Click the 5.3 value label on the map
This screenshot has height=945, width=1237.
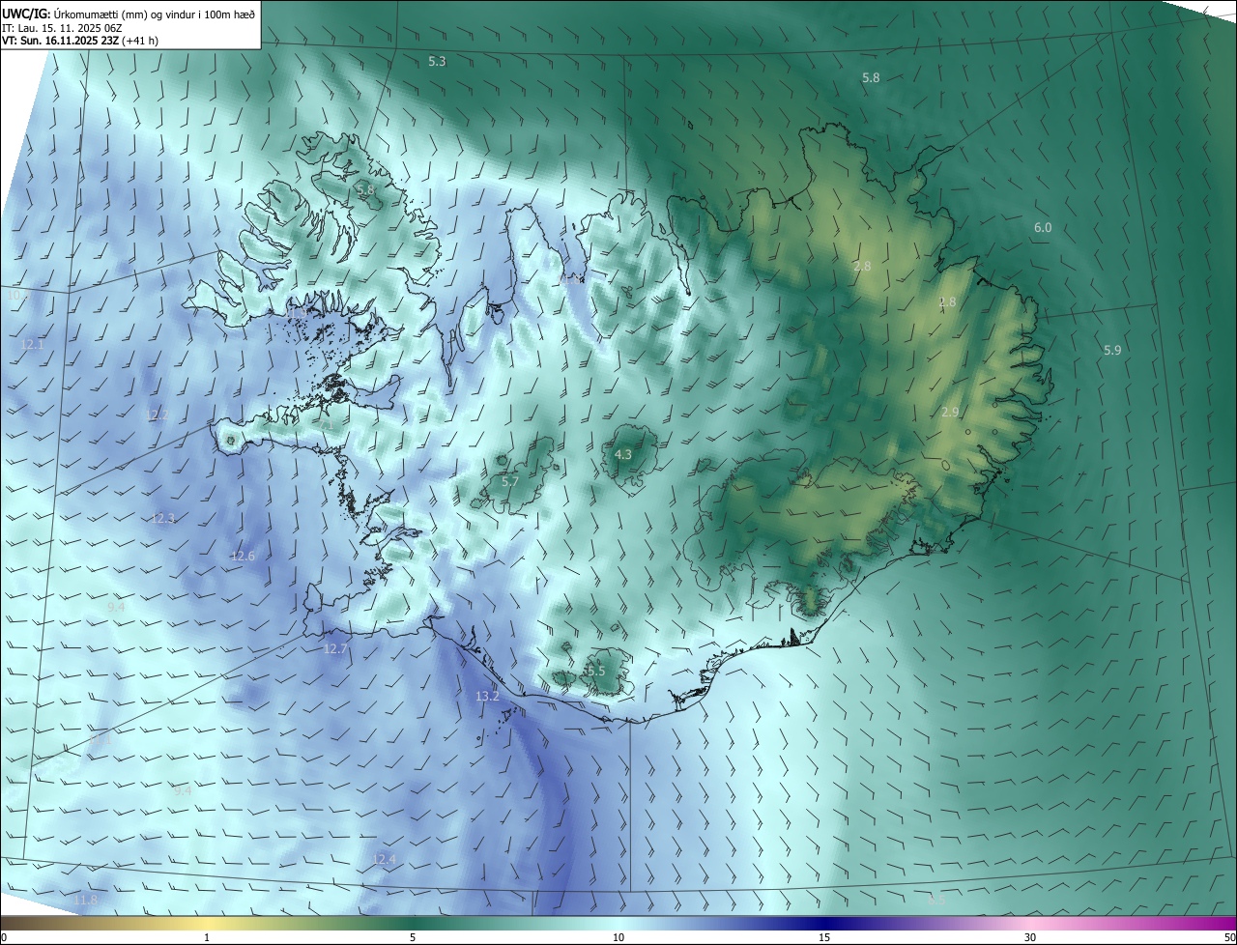[x=437, y=61]
